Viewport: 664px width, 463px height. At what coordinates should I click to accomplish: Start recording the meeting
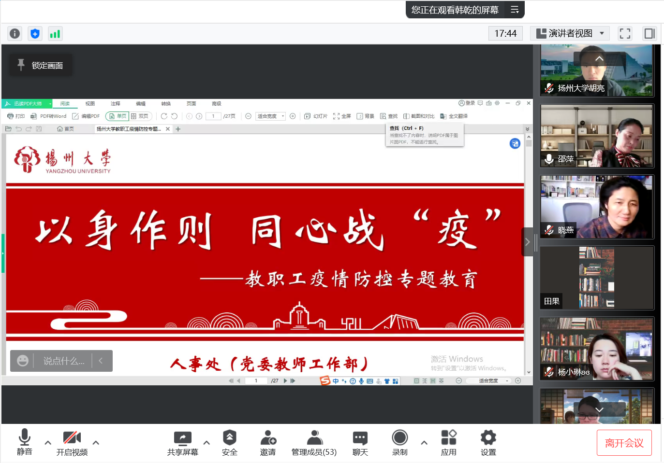(400, 443)
